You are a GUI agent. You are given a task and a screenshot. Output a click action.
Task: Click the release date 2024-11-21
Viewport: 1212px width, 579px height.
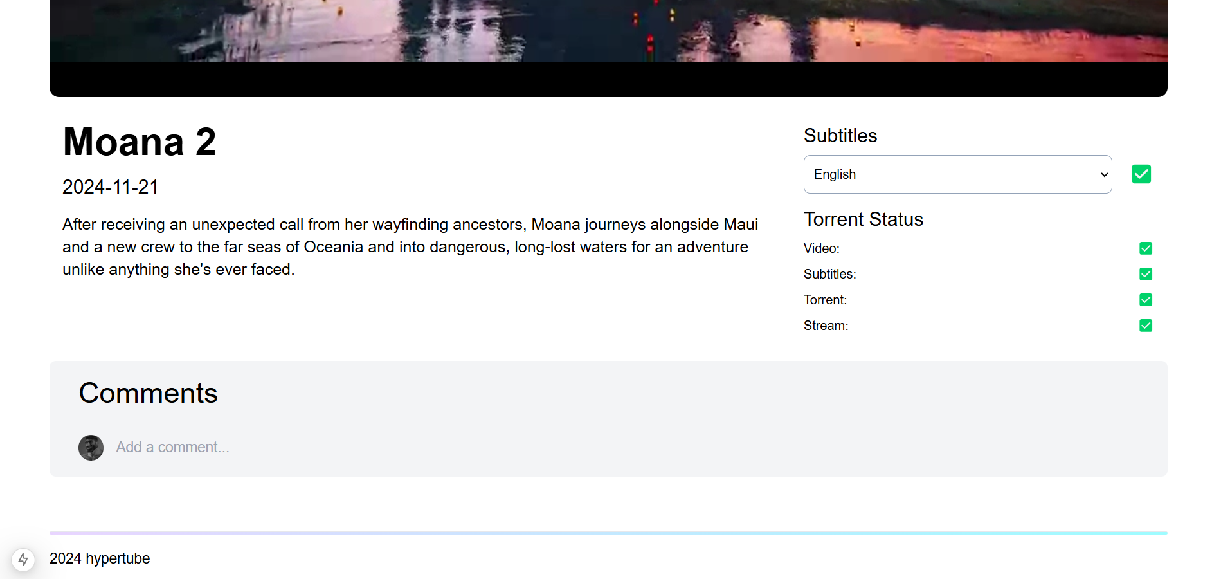point(111,187)
